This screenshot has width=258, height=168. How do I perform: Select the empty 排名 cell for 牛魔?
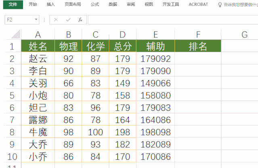point(198,132)
